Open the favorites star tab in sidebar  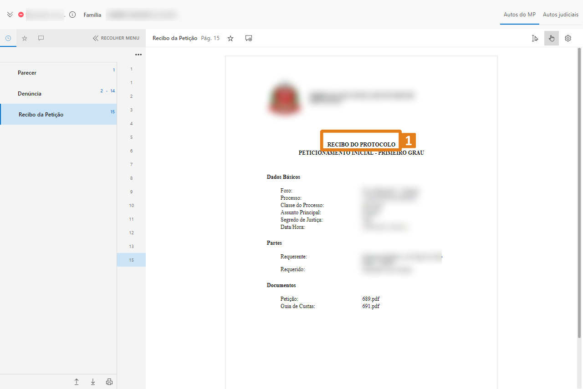(x=25, y=38)
